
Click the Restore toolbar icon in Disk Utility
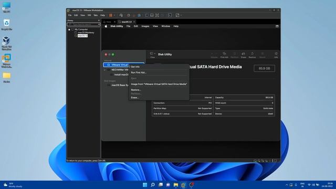tap(252, 55)
